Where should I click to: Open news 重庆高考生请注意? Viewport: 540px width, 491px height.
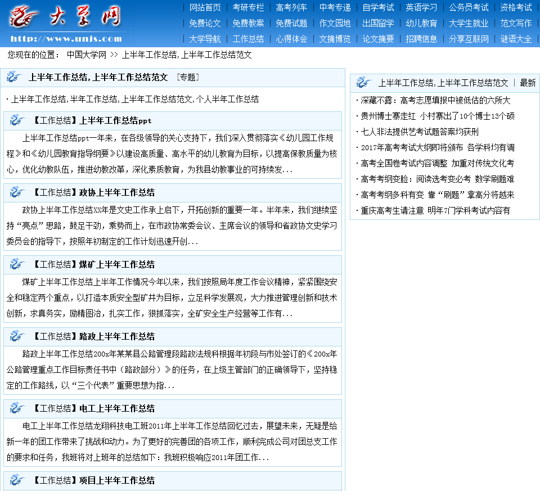(435, 210)
